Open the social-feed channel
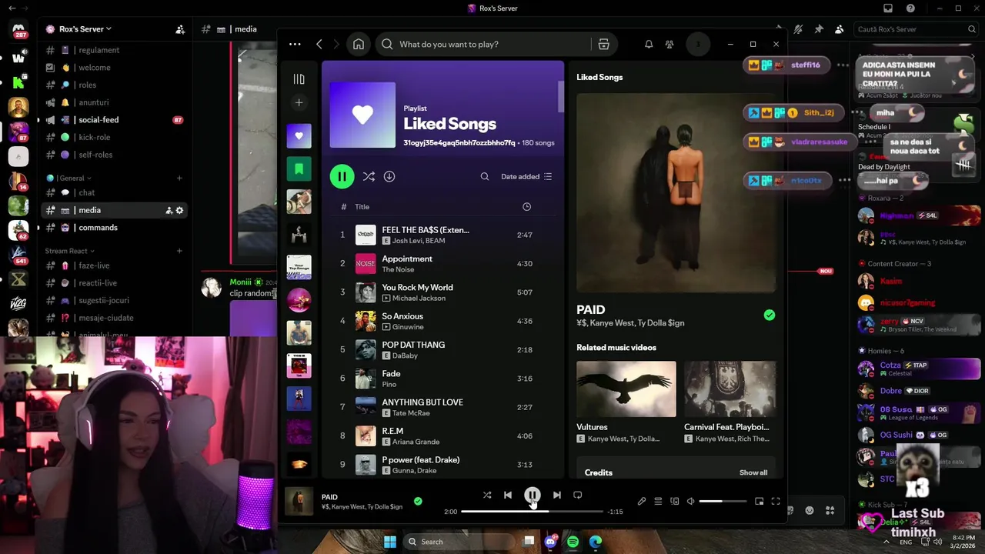The height and width of the screenshot is (554, 985). 98,120
